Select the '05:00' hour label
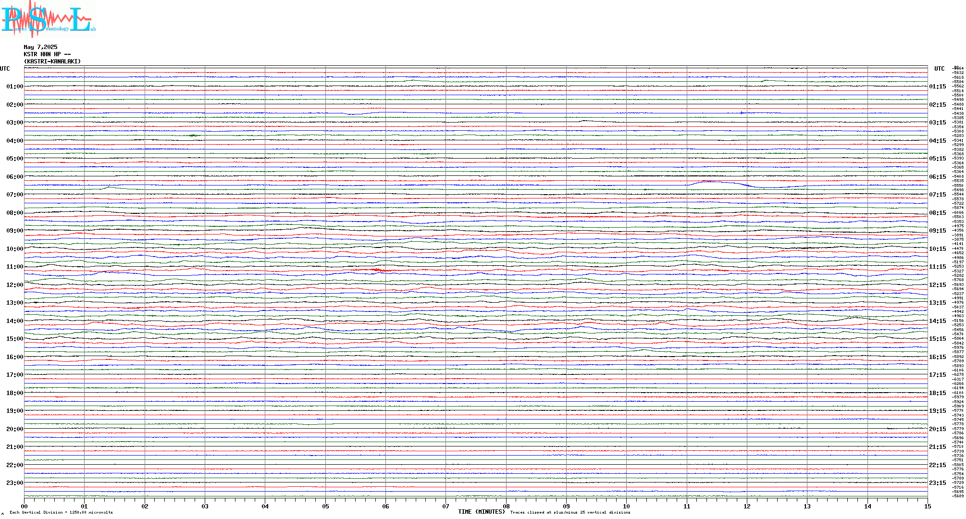Image resolution: width=966 pixels, height=519 pixels. click(15, 159)
